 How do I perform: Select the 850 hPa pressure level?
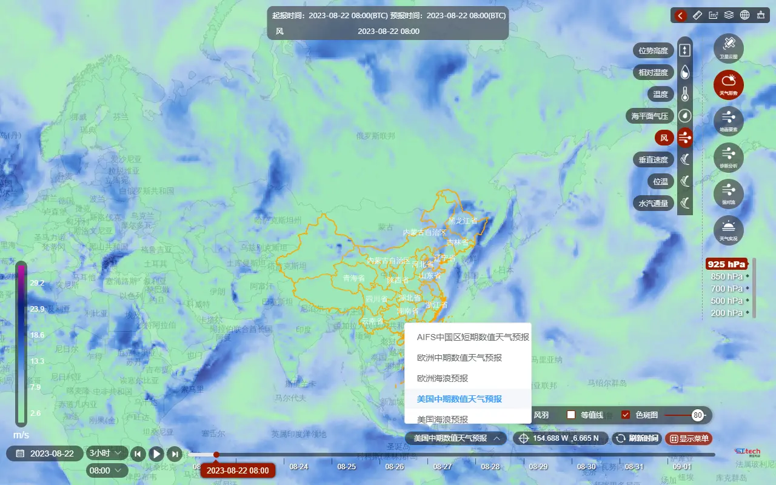point(726,276)
